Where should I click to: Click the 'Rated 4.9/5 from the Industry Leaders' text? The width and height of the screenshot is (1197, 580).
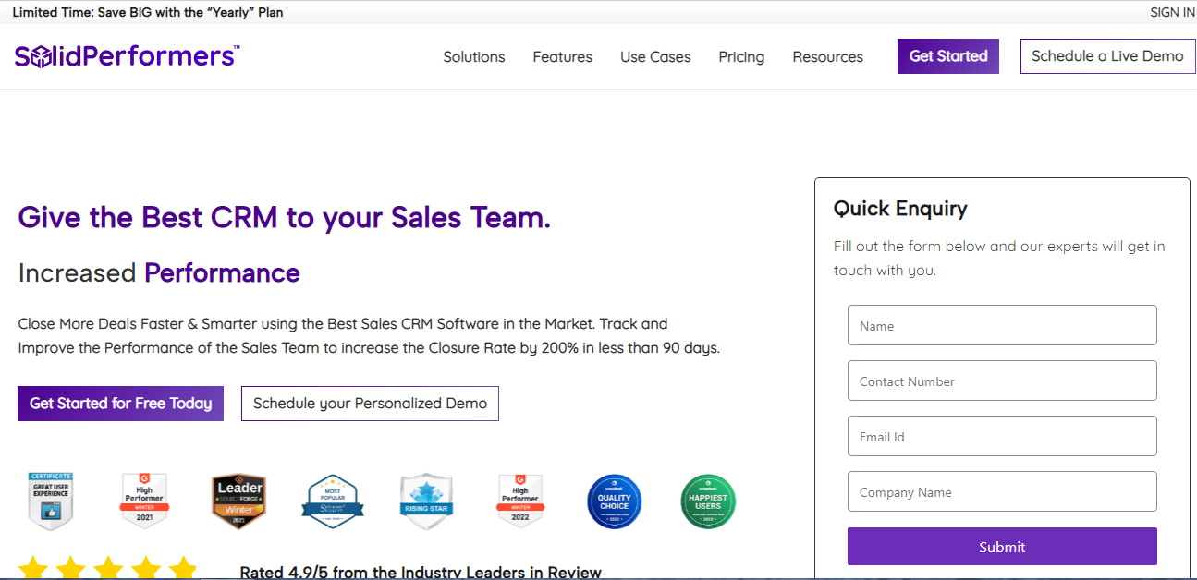(x=421, y=573)
